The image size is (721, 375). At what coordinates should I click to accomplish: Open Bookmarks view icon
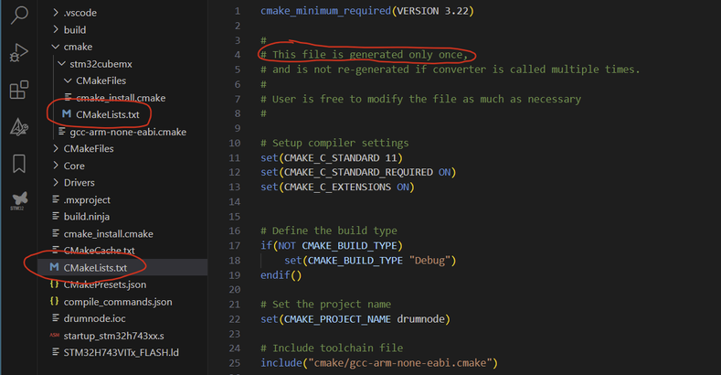click(x=19, y=164)
